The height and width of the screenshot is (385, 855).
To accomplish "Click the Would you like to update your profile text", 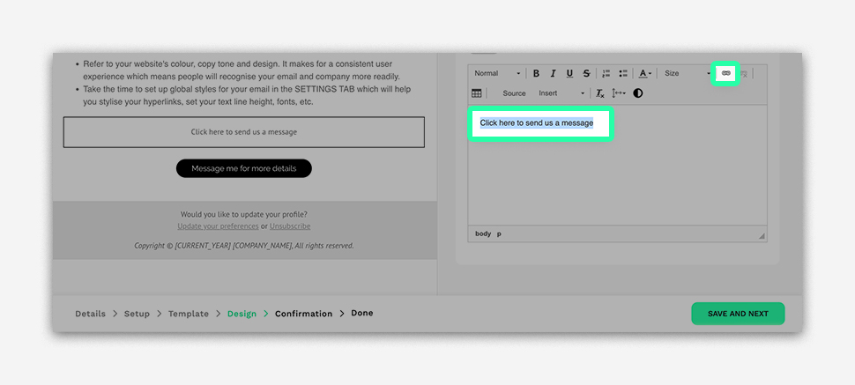I will [244, 215].
